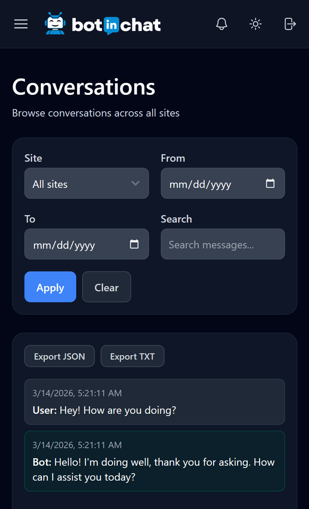Click the logout icon
This screenshot has width=309, height=509.
[x=290, y=24]
